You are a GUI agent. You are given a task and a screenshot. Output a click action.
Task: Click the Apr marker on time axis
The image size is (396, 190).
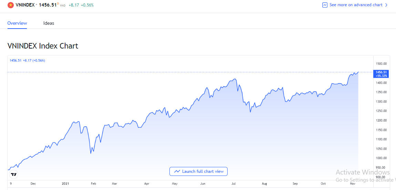147,184
